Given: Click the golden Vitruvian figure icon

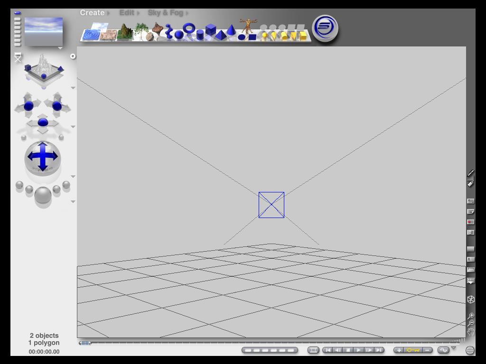Looking at the screenshot, I should (x=248, y=26).
